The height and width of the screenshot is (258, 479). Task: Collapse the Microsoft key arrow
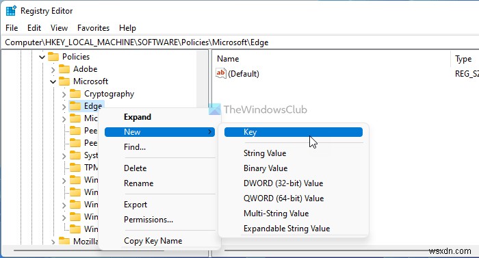[x=53, y=81]
